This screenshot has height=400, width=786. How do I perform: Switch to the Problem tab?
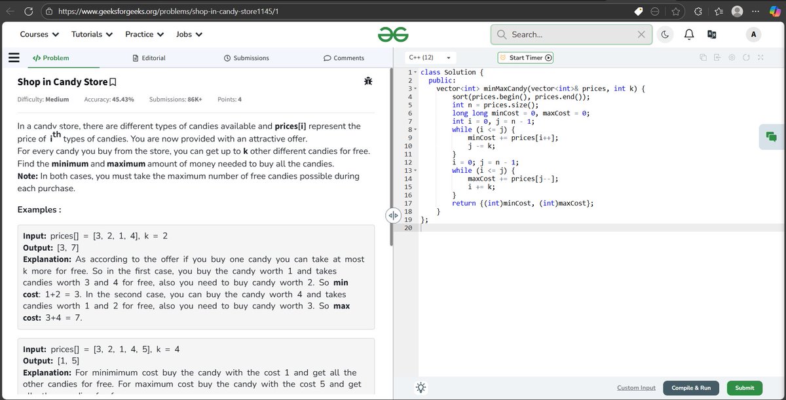click(x=50, y=58)
